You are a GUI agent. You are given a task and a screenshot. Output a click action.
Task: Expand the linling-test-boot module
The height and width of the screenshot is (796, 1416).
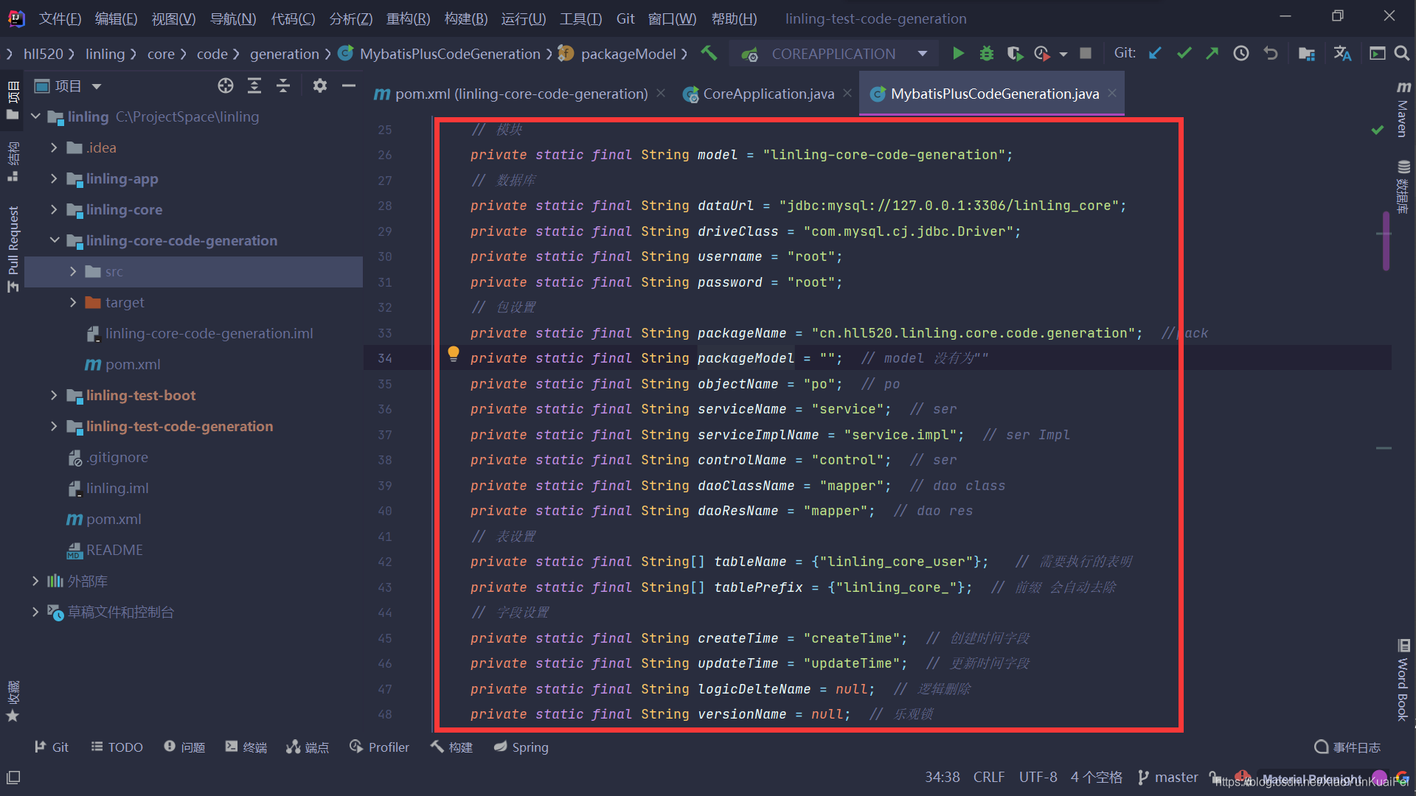(54, 395)
